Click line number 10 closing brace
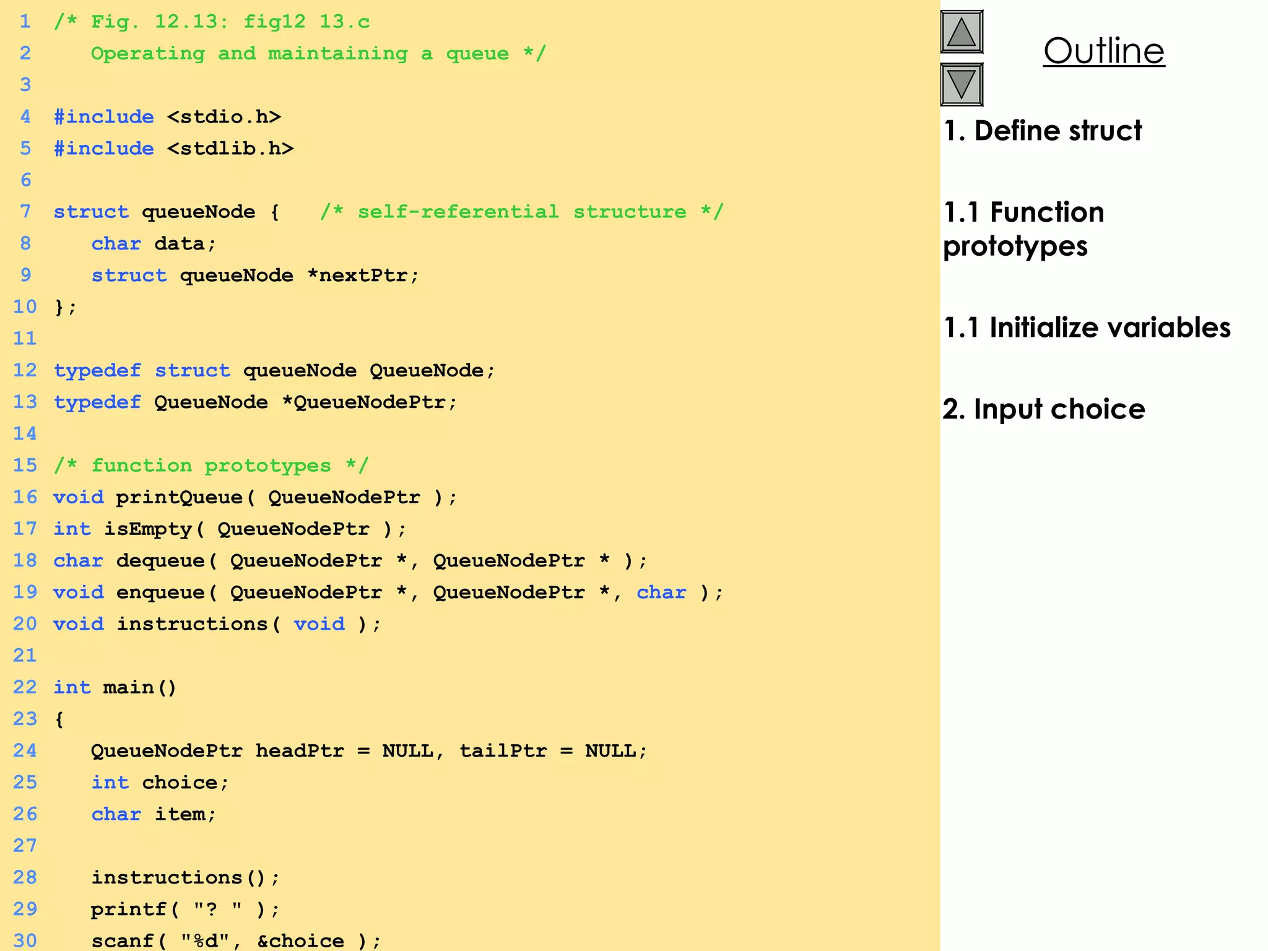The height and width of the screenshot is (951, 1268). point(65,307)
